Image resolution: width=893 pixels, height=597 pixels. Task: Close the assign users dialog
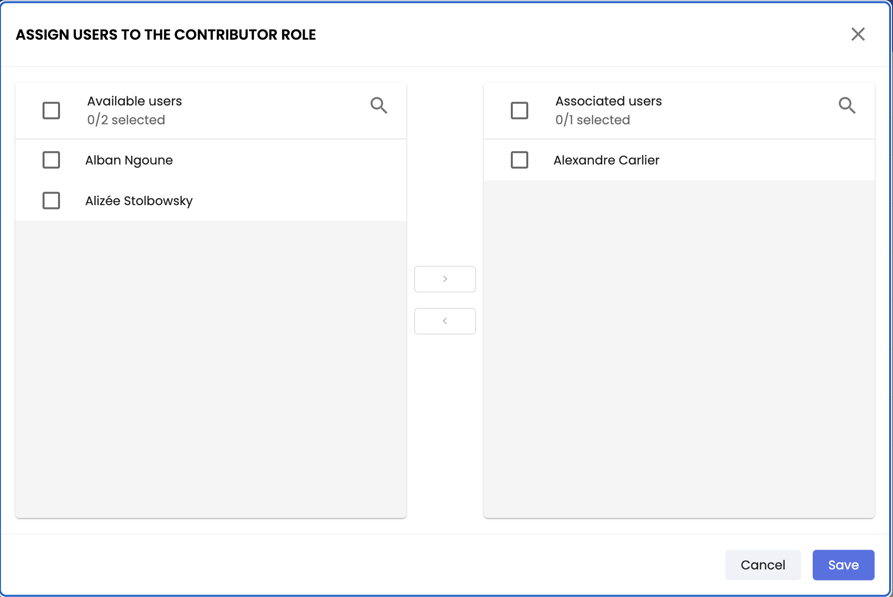click(x=858, y=34)
